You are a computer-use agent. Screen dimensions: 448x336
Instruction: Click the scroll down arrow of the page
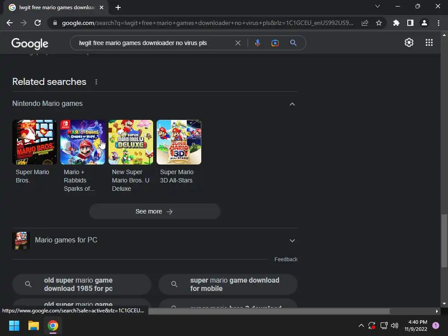coord(444,304)
